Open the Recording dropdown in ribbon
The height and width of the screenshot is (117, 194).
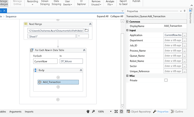32,3
